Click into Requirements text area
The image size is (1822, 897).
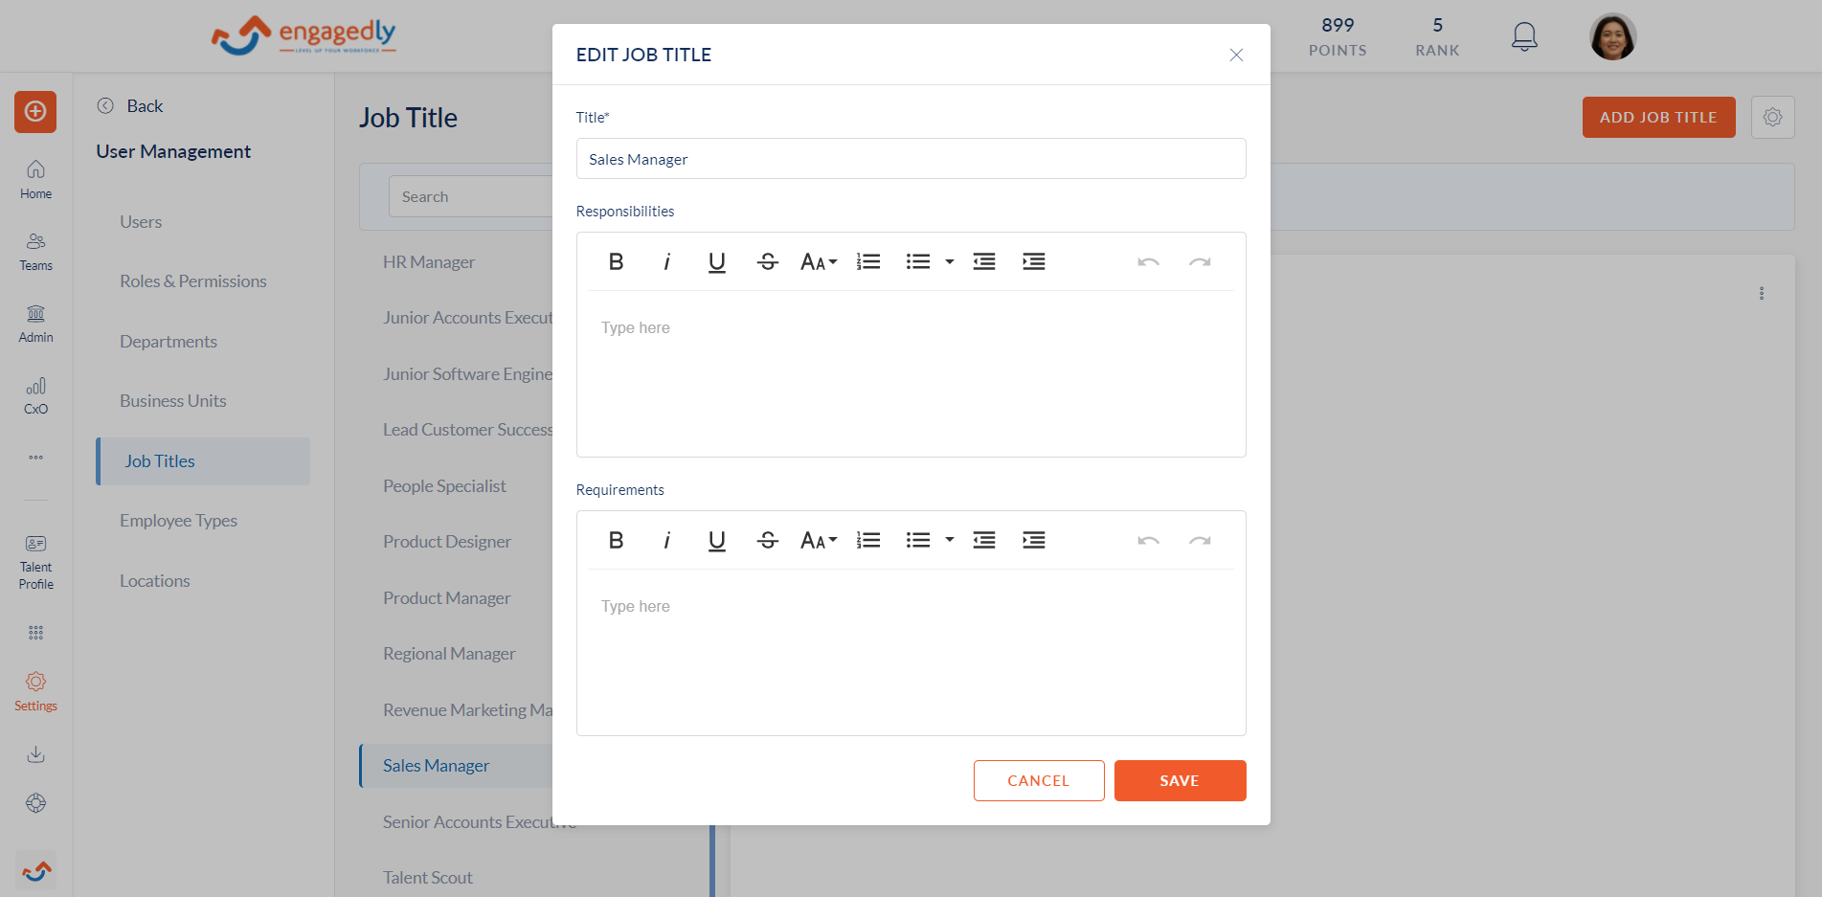tap(911, 652)
